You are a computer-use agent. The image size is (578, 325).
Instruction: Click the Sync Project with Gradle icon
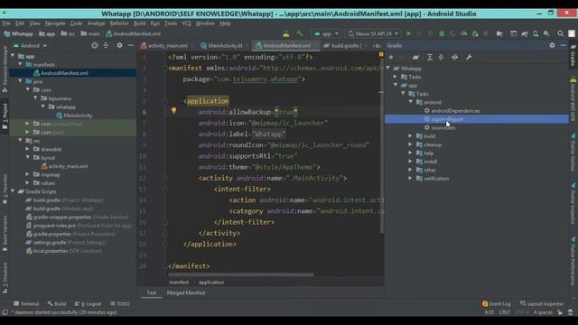tap(525, 33)
